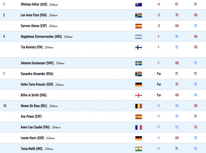The width and height of the screenshot is (206, 153).
Task: Click the France flag for Anne-Lise Caudal
Action: click(x=139, y=127)
